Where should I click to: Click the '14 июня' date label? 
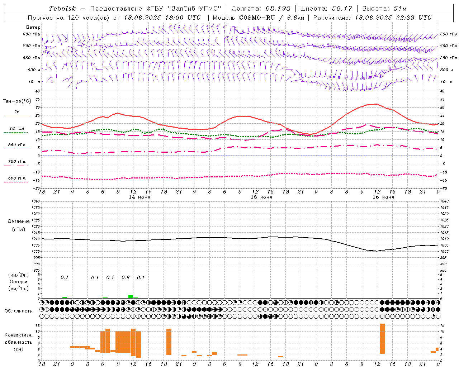[139, 197]
